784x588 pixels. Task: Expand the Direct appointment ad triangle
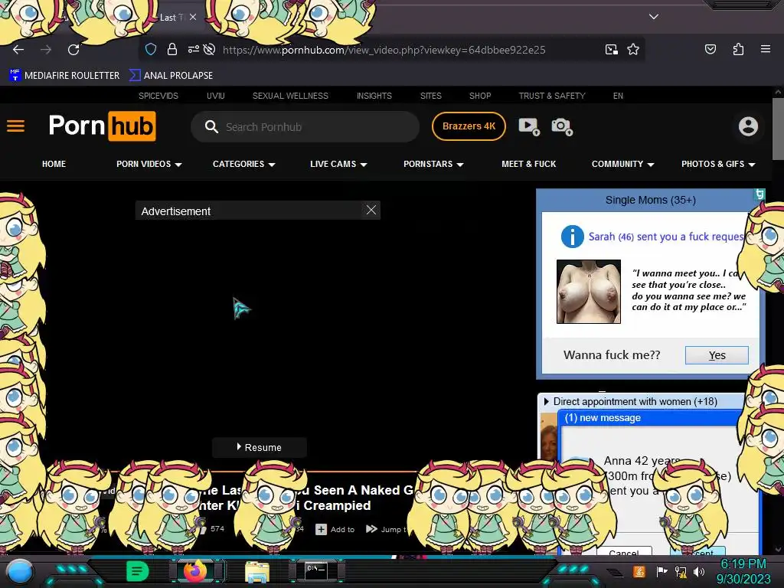[x=546, y=401]
